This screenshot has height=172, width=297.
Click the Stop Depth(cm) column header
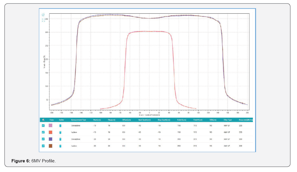point(164,120)
